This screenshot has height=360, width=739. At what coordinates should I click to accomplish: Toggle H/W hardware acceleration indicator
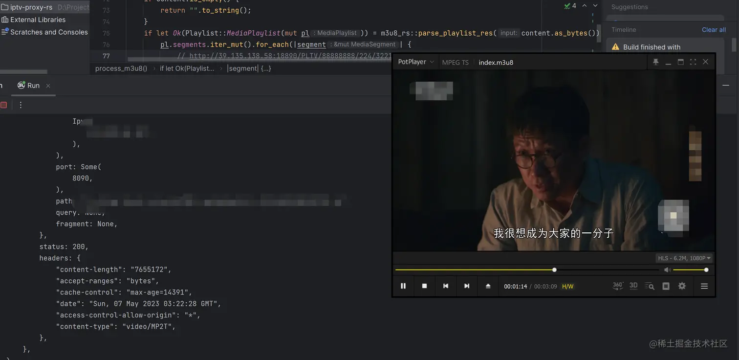point(568,287)
